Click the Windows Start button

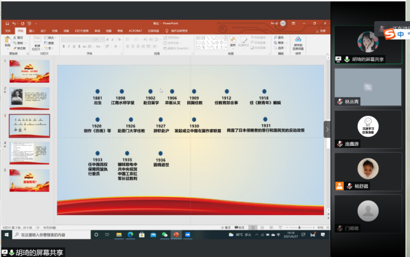tap(6, 235)
